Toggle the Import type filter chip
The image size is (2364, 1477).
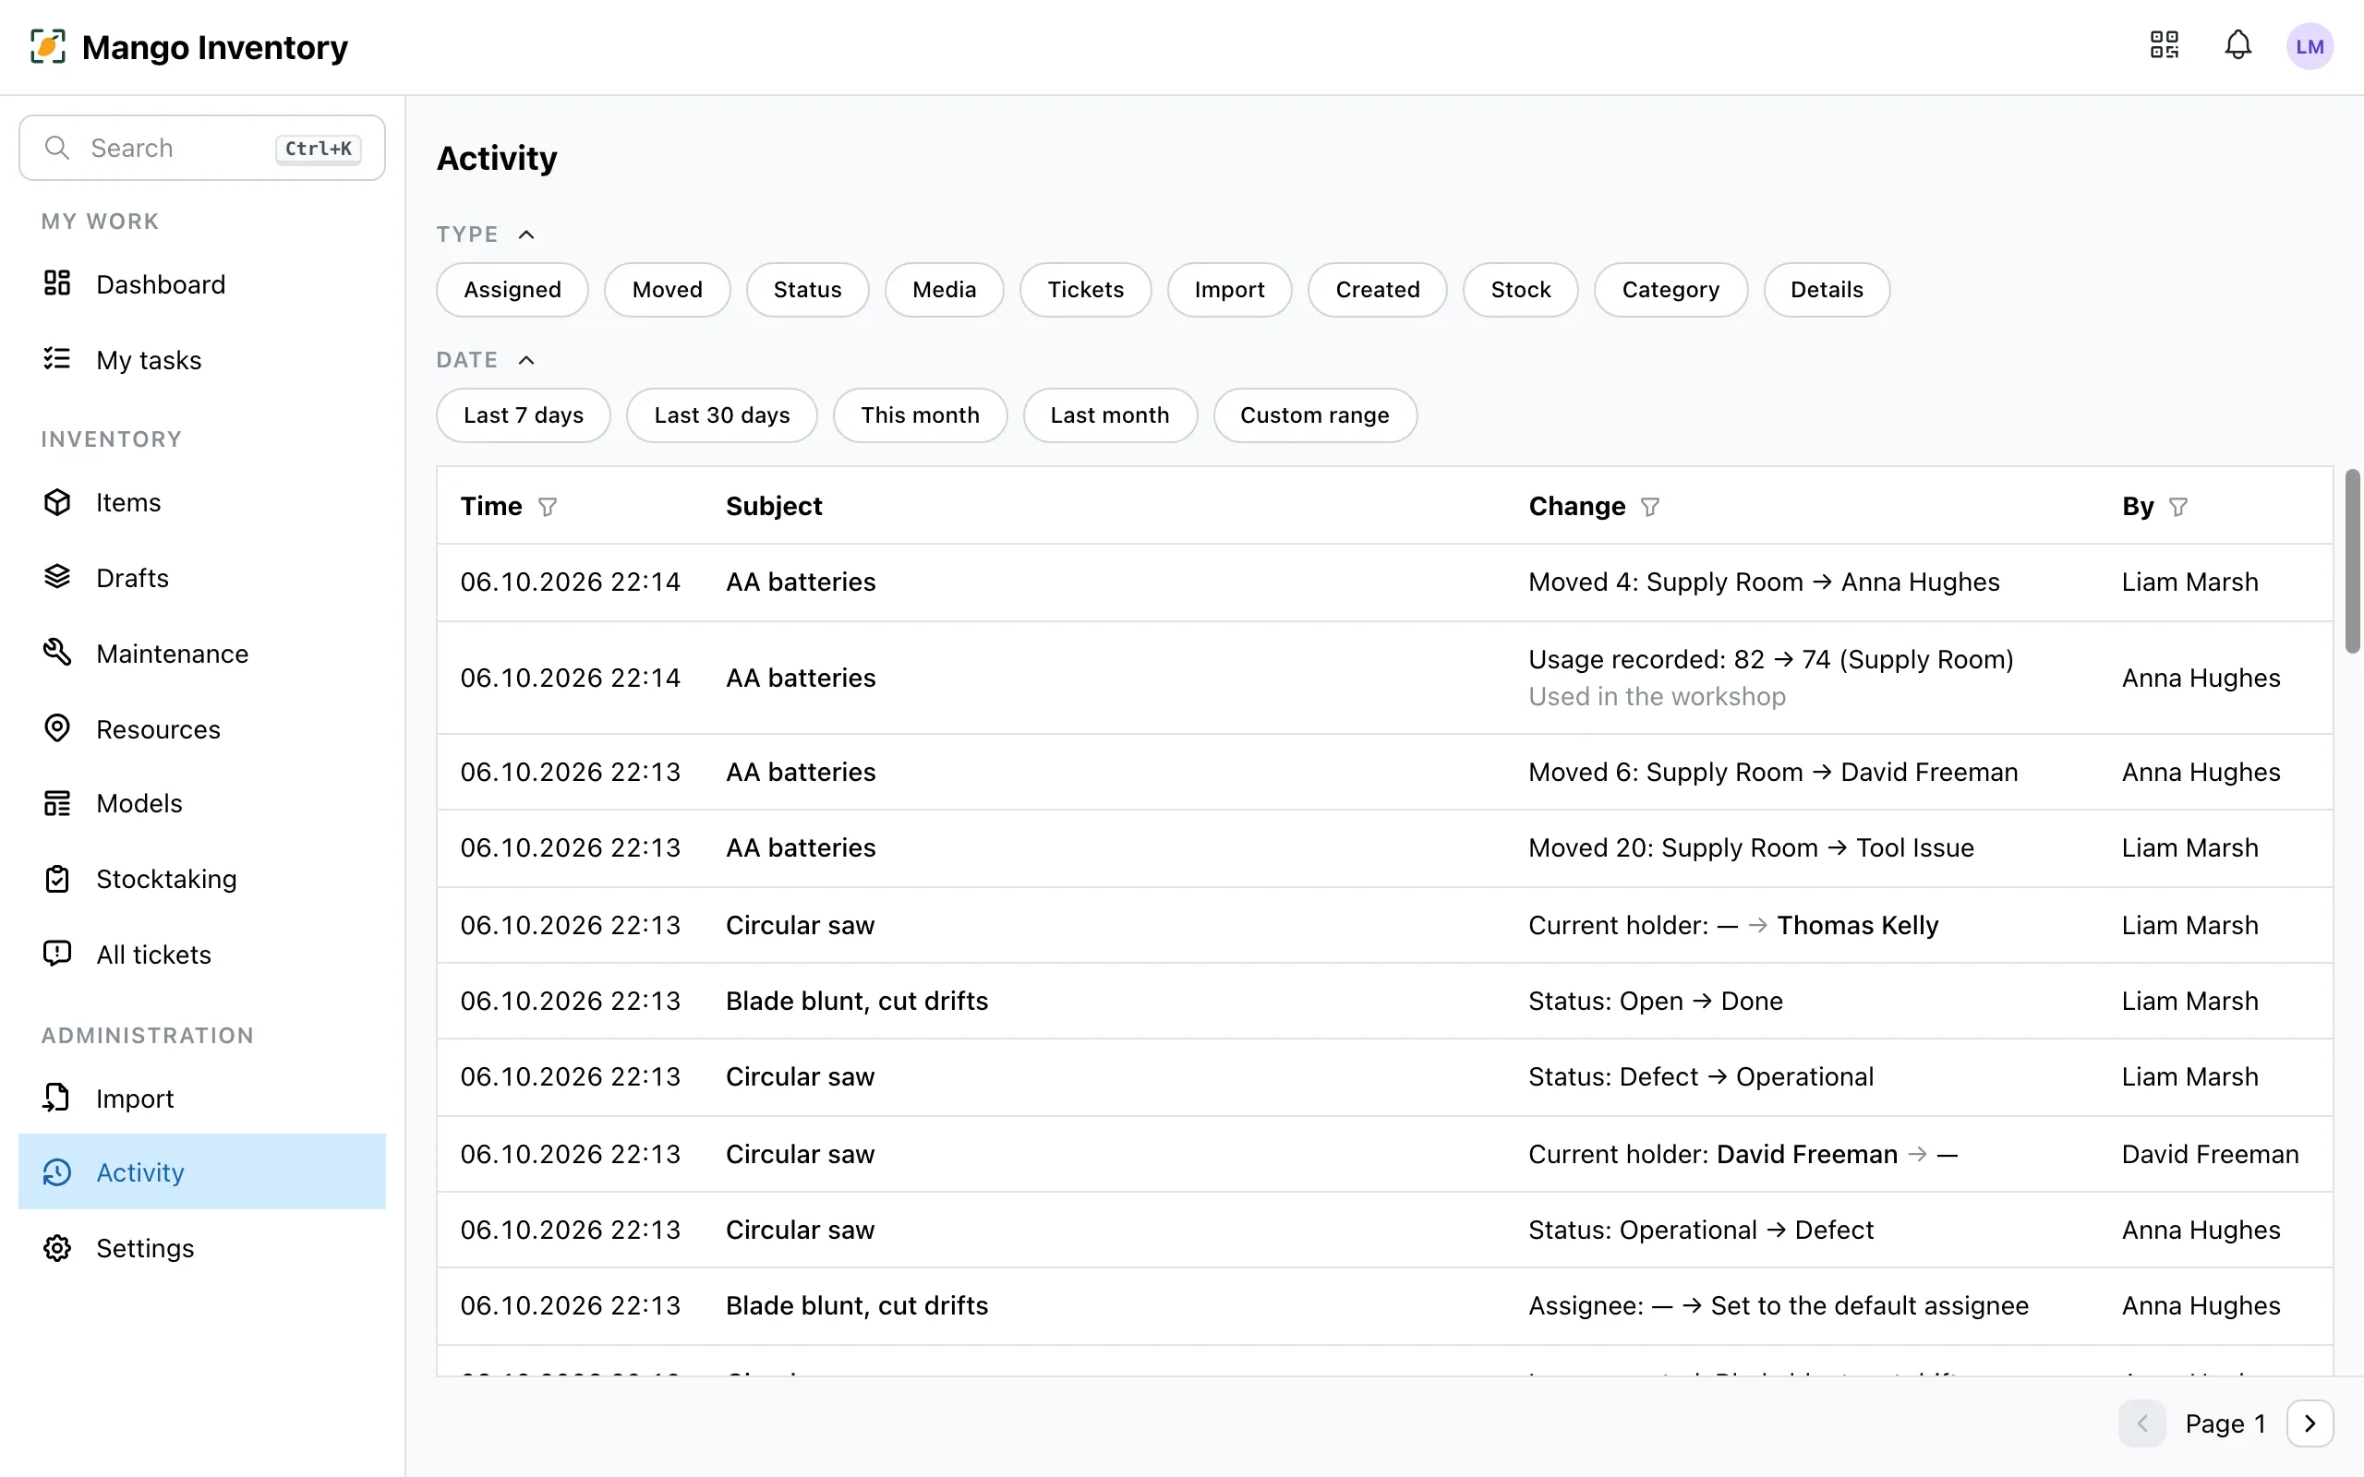[1229, 289]
